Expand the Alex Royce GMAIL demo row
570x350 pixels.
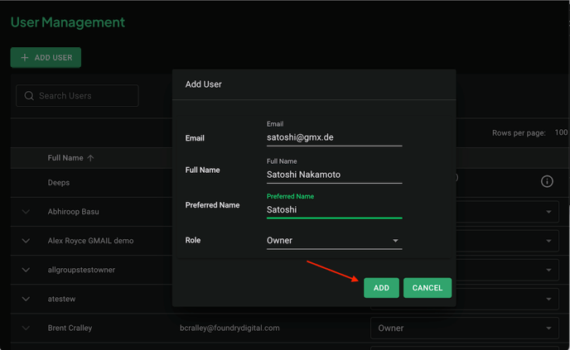(x=26, y=241)
